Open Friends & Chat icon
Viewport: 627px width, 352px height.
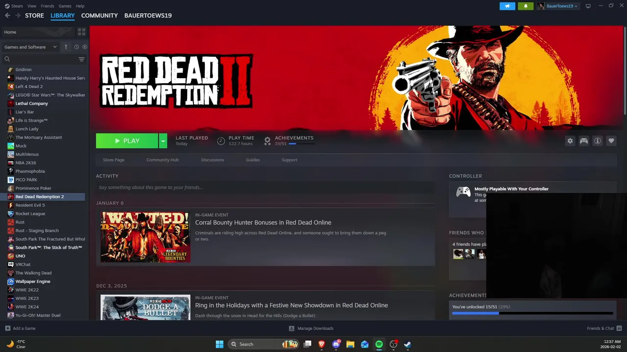619,329
